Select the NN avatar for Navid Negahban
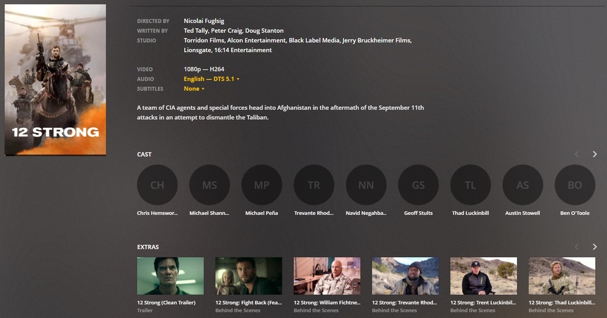Viewport: 607px width, 318px height. (x=366, y=184)
